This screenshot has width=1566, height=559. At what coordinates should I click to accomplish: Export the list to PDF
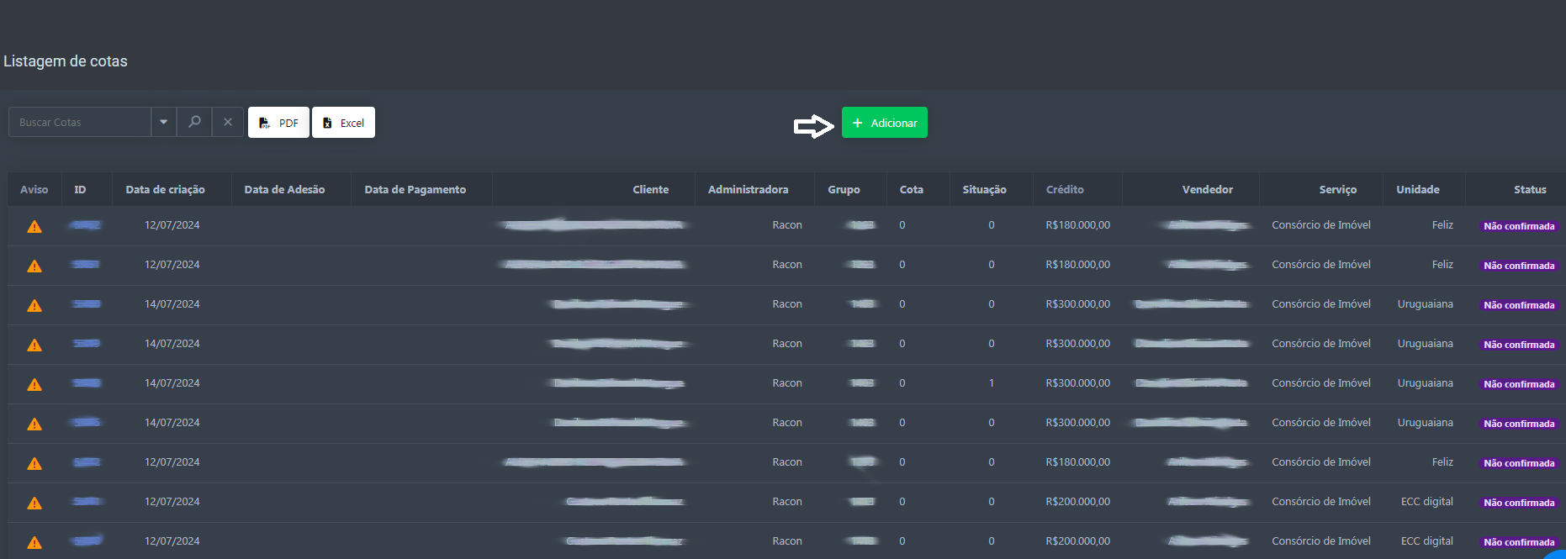tap(278, 123)
